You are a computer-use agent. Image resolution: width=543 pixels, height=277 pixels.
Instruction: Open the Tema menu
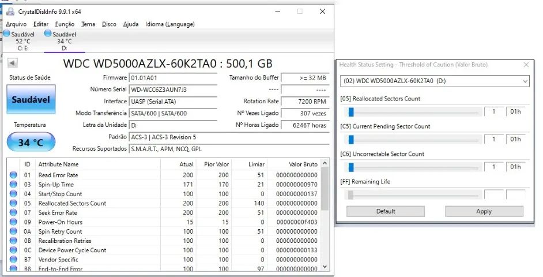coord(88,24)
